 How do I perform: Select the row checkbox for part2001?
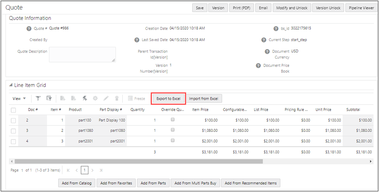pos(14,141)
